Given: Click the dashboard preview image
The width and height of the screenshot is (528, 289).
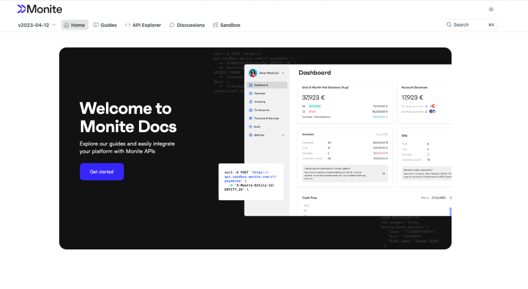Looking at the screenshot, I should point(348,140).
